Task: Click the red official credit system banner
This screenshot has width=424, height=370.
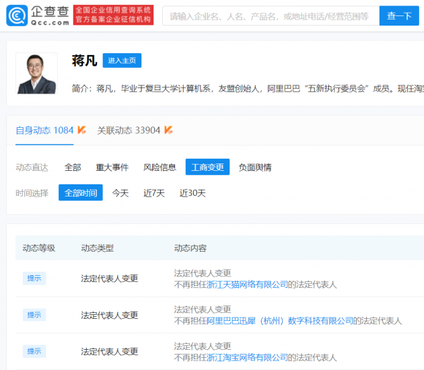Action: click(x=113, y=15)
